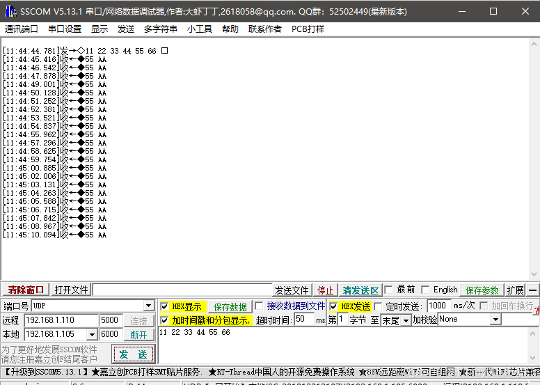This screenshot has width=540, height=385.
Task: Click the send text area with 11 22 33
Action: [342, 345]
